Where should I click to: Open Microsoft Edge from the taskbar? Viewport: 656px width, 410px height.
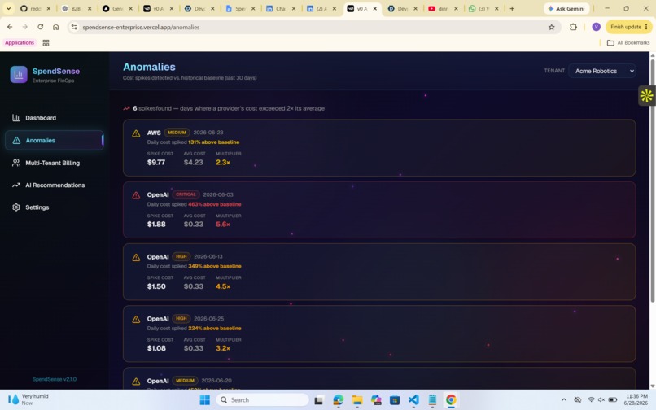(338, 400)
